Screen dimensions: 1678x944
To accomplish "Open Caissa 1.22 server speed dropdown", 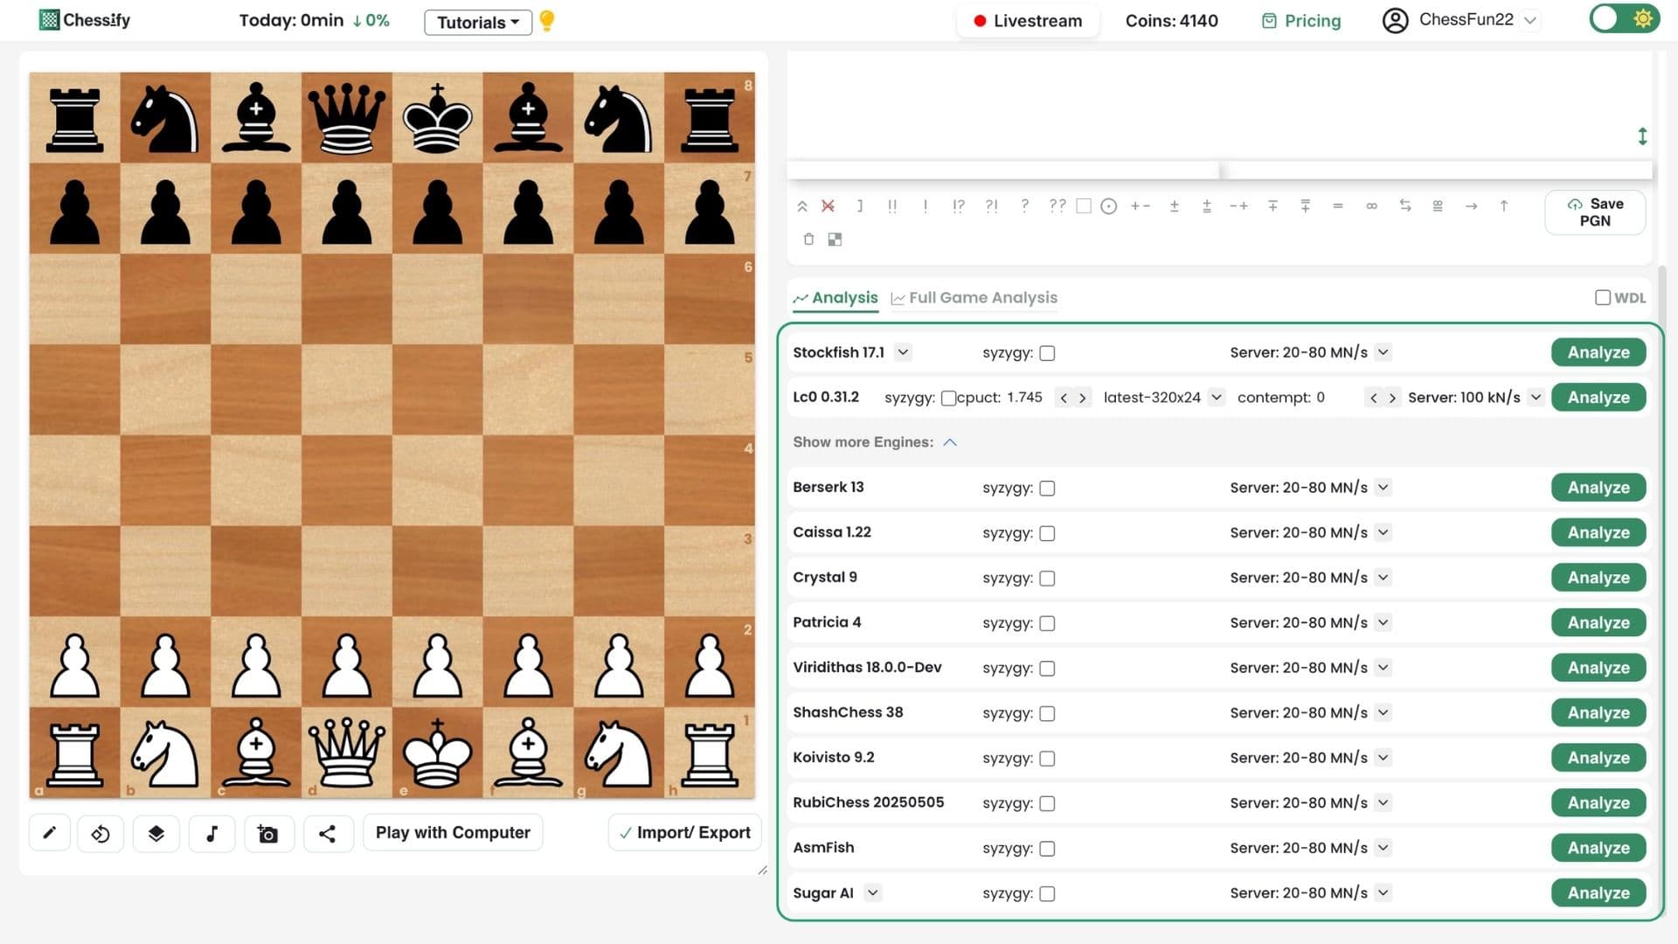I will click(x=1383, y=532).
